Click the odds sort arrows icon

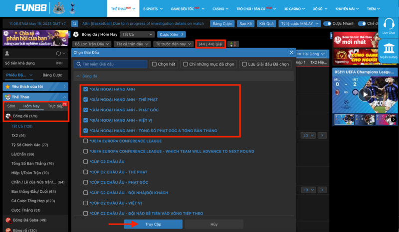pos(232,44)
